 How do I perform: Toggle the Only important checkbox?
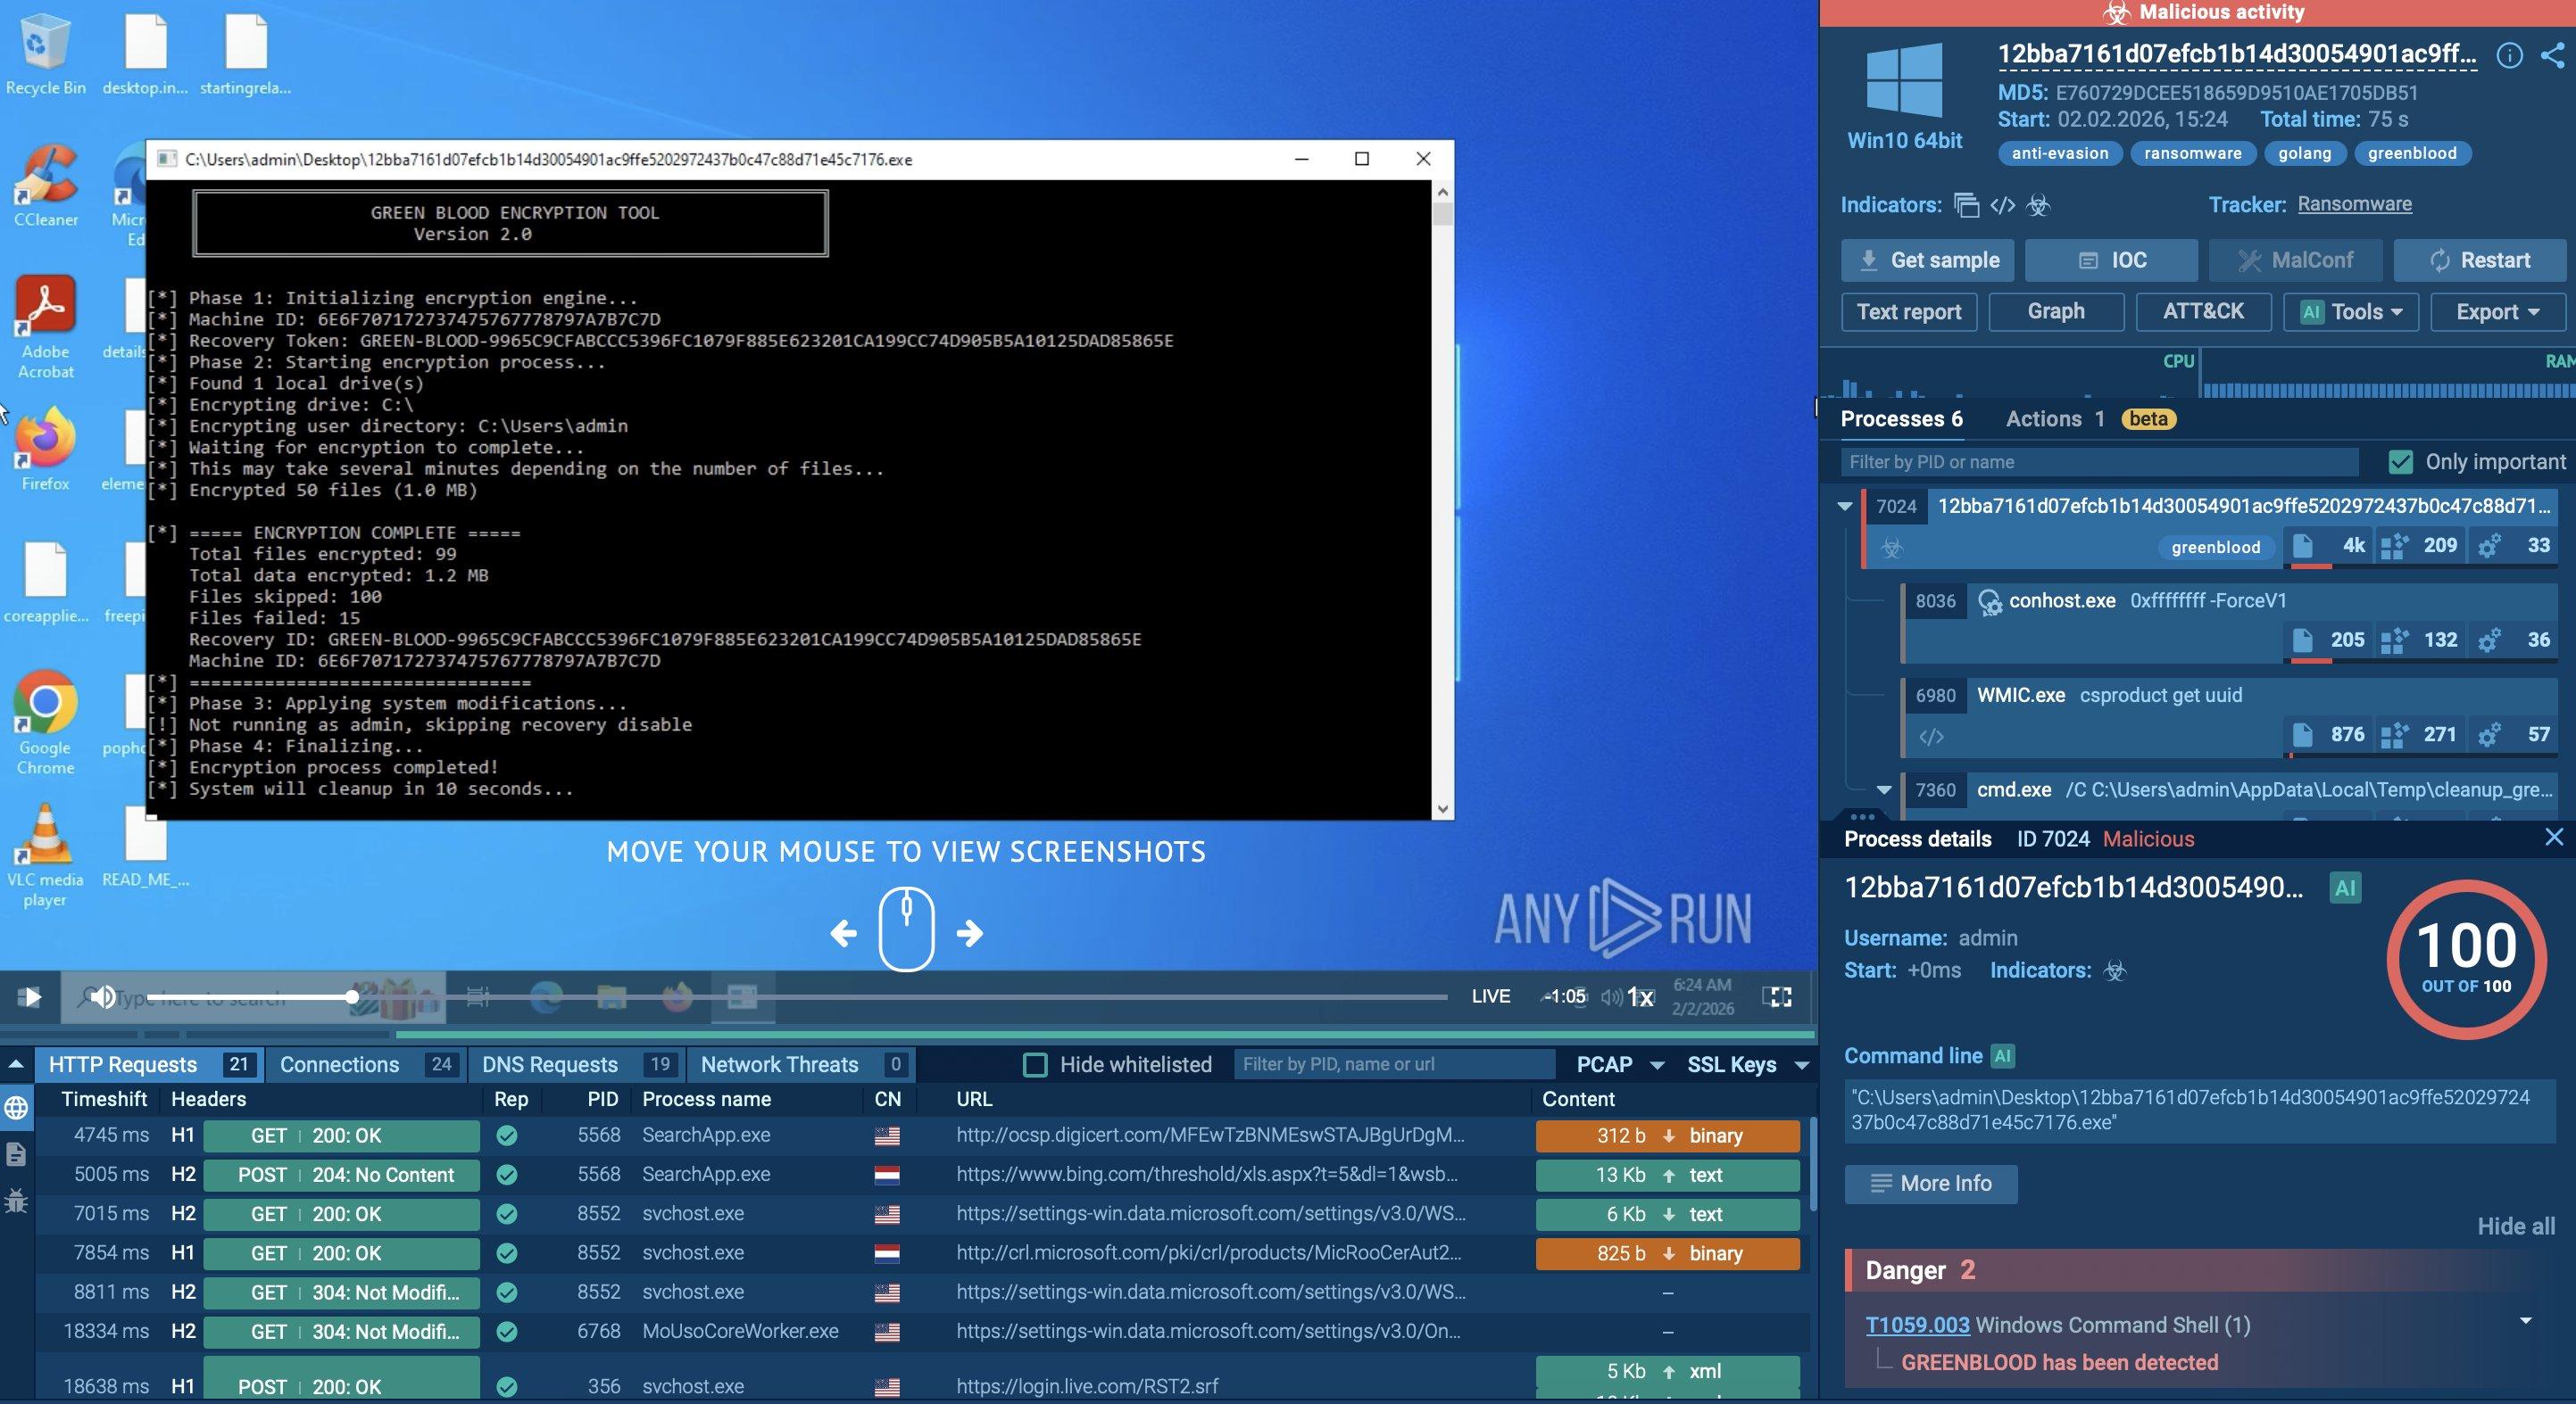(2400, 462)
